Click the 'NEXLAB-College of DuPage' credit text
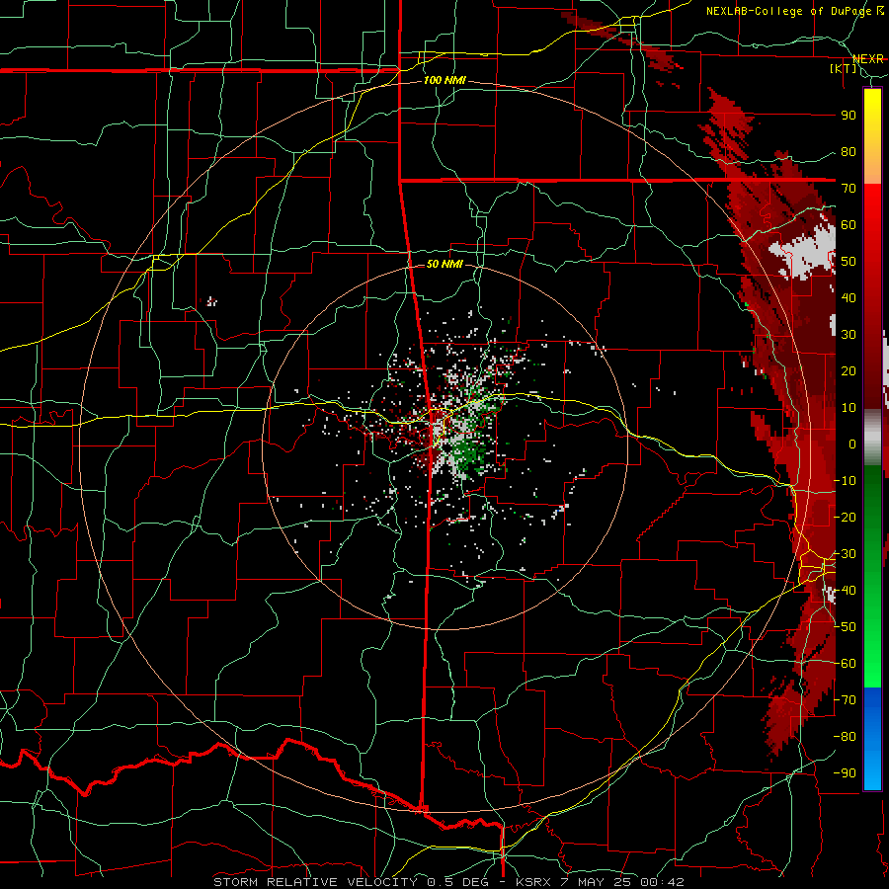 click(x=791, y=11)
